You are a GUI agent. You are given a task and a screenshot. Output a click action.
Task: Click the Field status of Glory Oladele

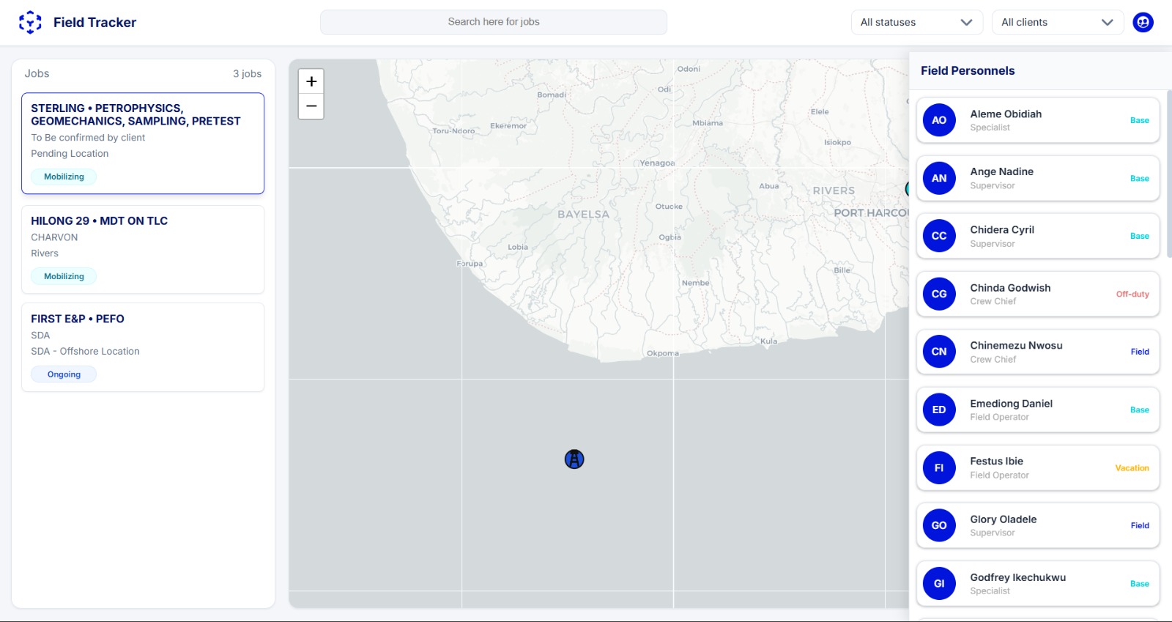[1140, 525]
